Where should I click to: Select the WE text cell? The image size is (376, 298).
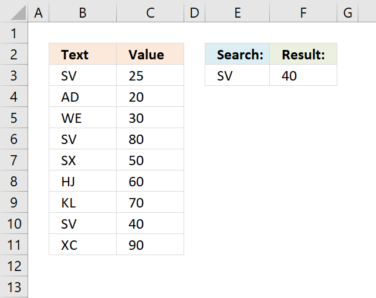pos(83,118)
